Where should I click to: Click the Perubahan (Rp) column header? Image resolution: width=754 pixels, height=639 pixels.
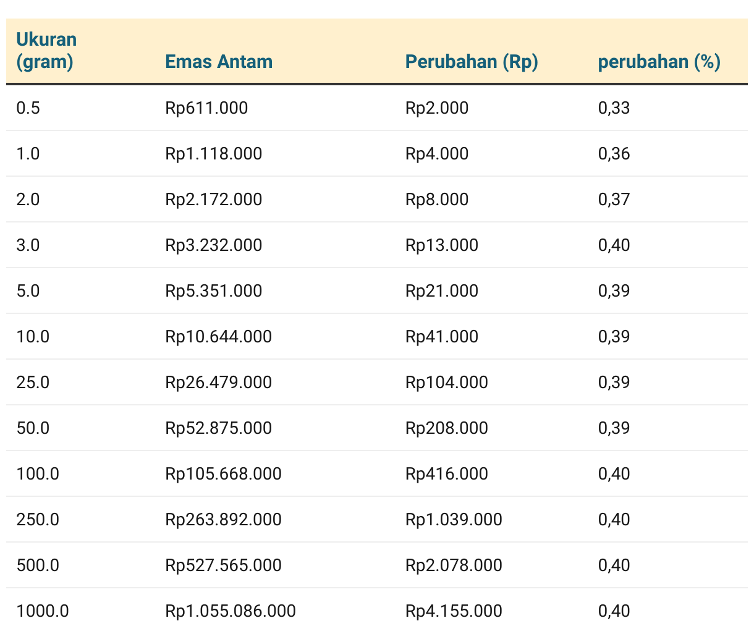(472, 62)
